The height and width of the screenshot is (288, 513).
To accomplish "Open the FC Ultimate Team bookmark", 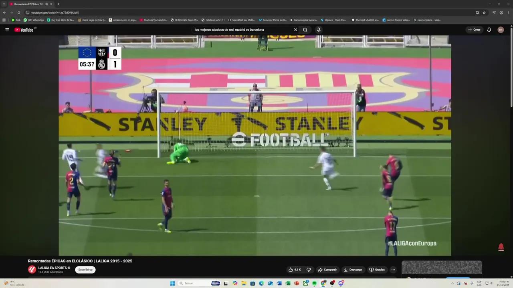I will coord(184,20).
